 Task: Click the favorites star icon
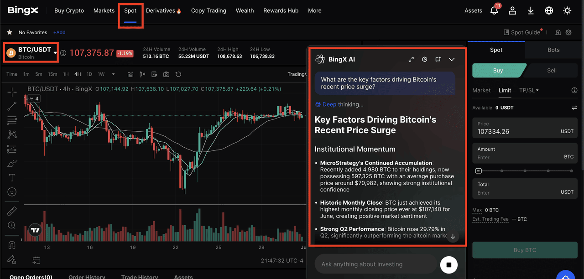click(10, 32)
